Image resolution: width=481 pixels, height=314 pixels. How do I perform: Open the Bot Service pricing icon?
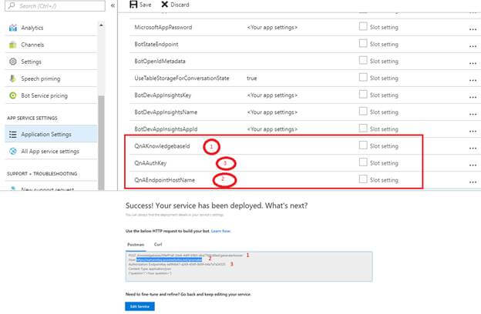[13, 95]
